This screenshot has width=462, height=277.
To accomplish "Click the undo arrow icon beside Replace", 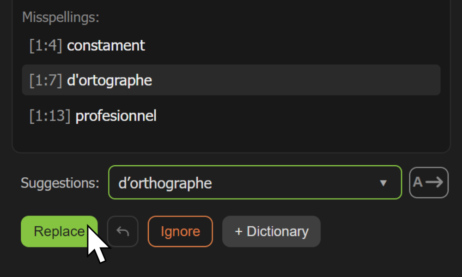I will tap(122, 231).
